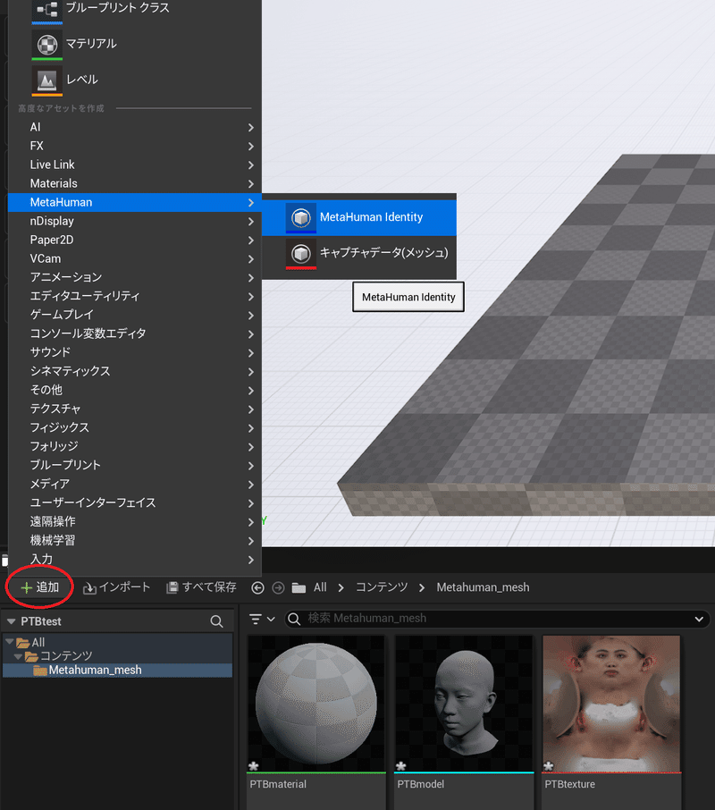This screenshot has width=715, height=810.
Task: Open the その他 submenu
Action: [135, 390]
